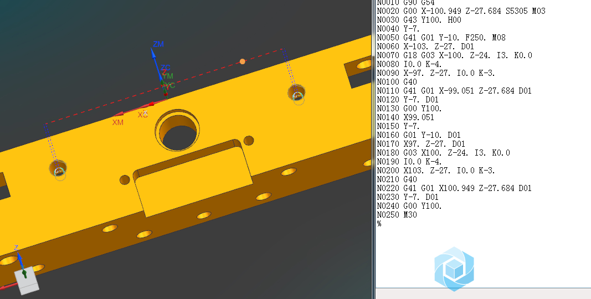Click line N0110 G41 G01 X-99.051 Z-27.684 D01
This screenshot has height=299, width=591.
[454, 91]
